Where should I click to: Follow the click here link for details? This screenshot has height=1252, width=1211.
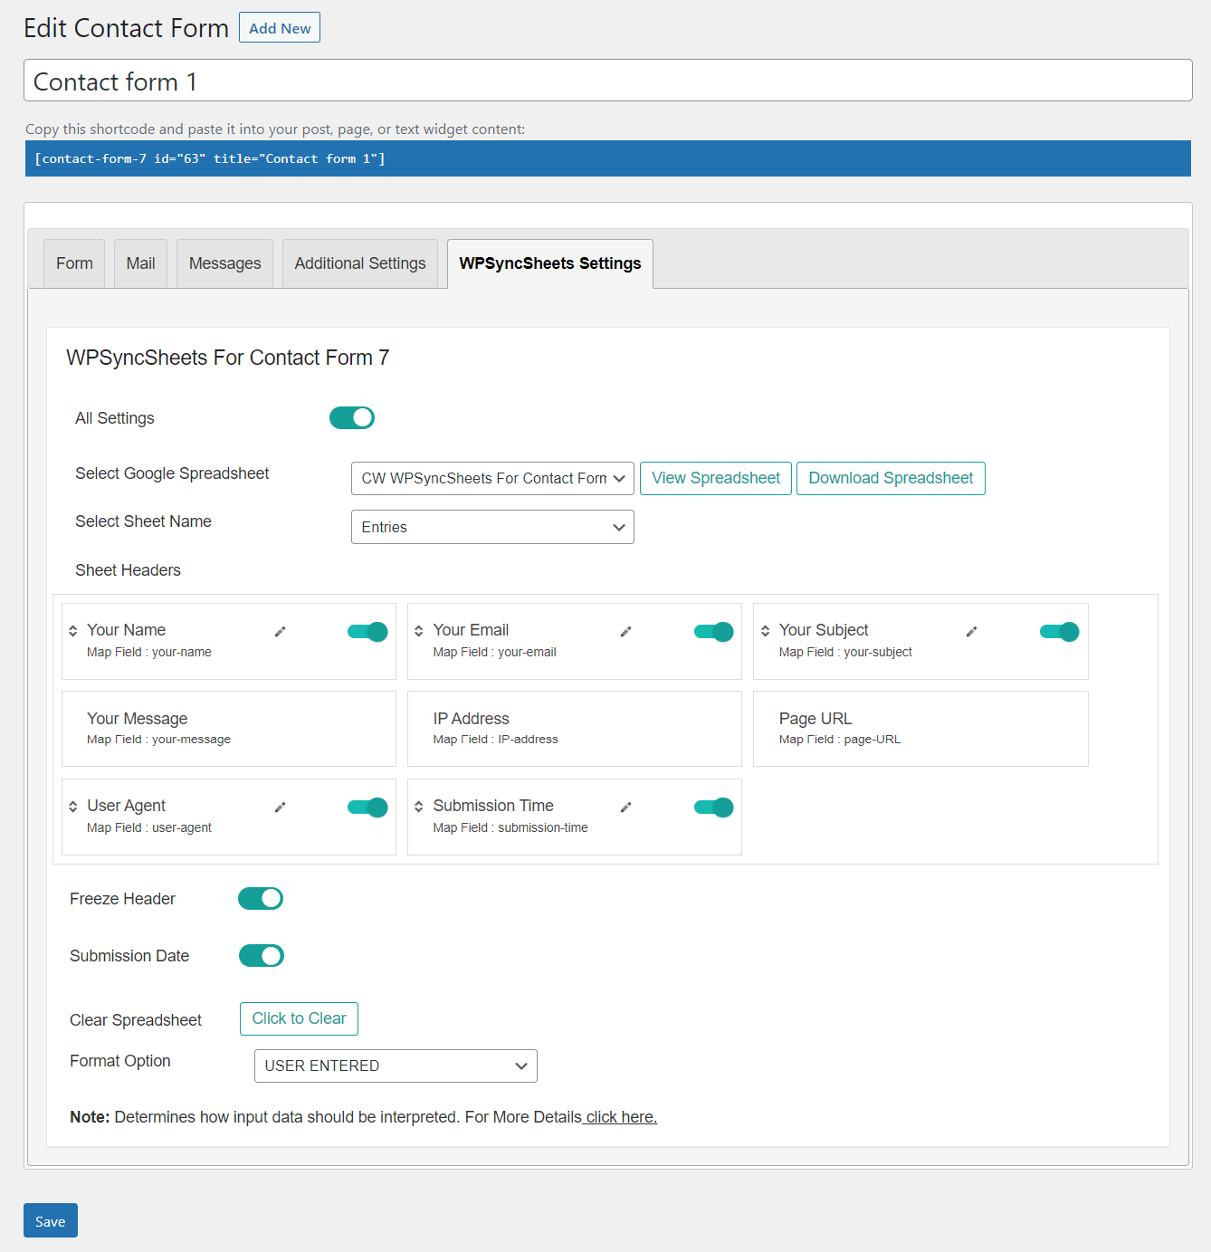(619, 1116)
